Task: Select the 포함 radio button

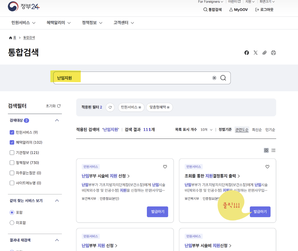Action: tap(12, 213)
